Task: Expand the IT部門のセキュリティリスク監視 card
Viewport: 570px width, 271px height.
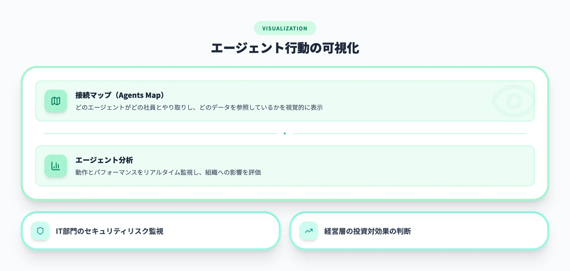Action: click(x=151, y=231)
